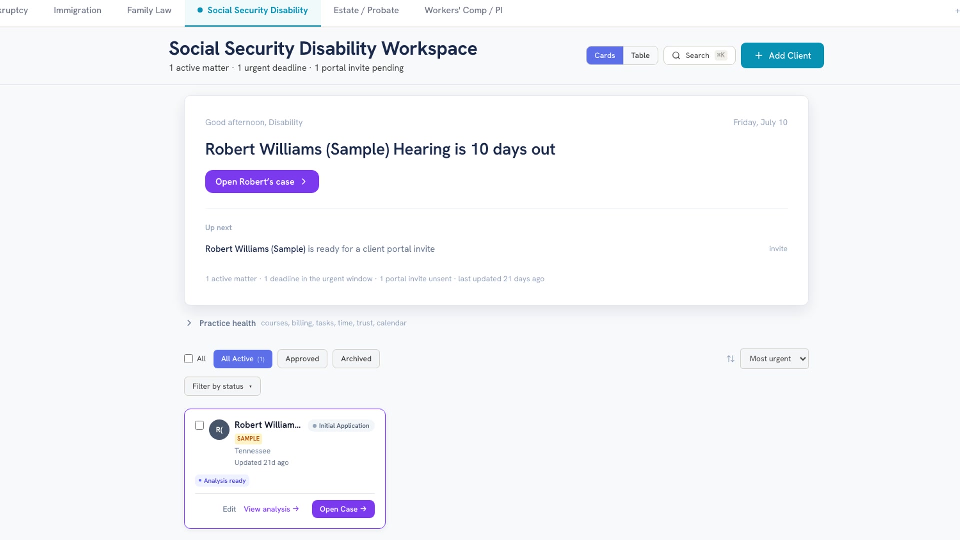
Task: Click the Analysis ready badge
Action: [x=222, y=481]
